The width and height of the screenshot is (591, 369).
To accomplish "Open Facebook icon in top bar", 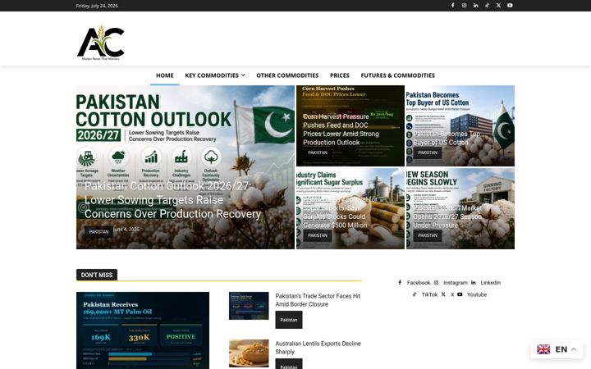I will 452,6.
